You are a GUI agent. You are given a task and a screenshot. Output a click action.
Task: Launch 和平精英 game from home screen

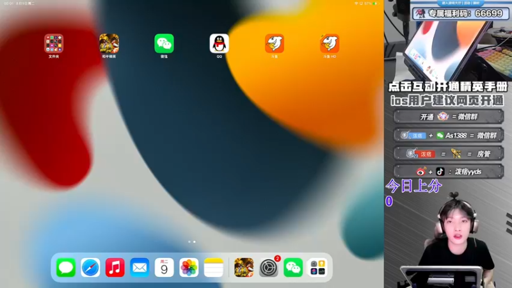(x=109, y=44)
